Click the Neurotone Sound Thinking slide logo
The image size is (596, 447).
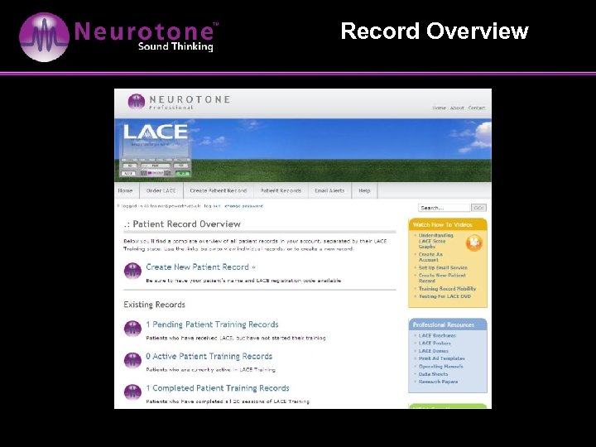tap(118, 37)
